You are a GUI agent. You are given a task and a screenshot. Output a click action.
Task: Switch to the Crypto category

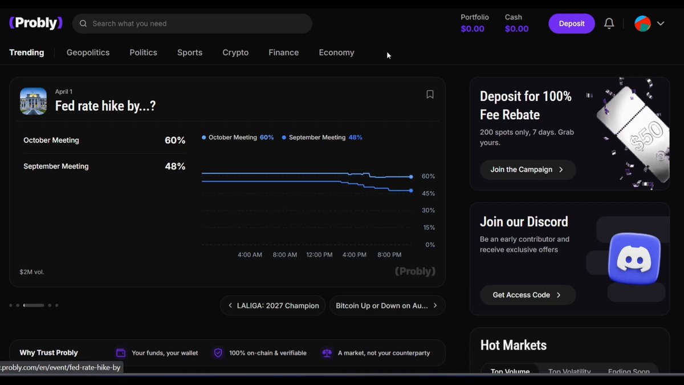click(235, 52)
